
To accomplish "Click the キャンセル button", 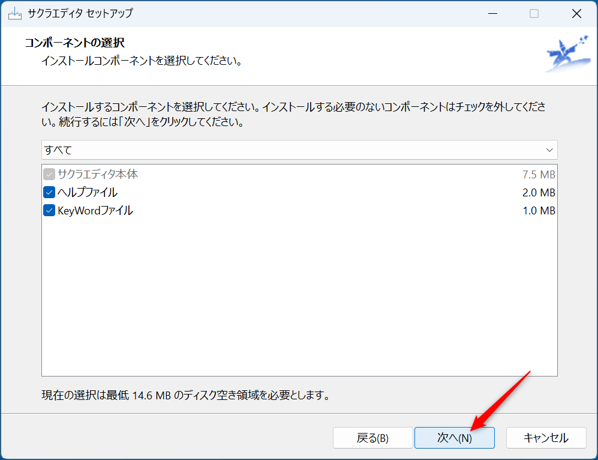I will point(546,437).
